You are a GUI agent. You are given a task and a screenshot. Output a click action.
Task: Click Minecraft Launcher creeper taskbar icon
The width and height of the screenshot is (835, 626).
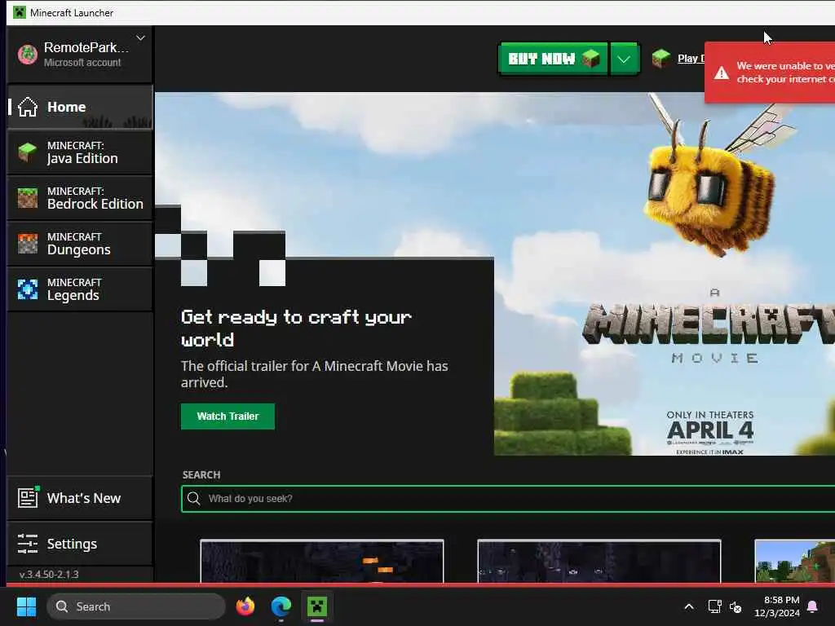[x=317, y=606]
